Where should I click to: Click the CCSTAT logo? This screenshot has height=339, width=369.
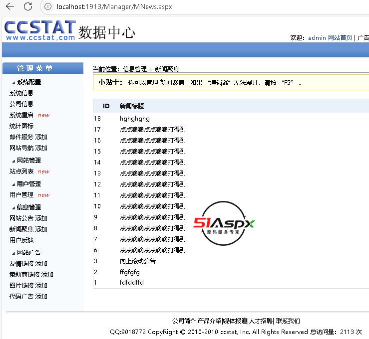coord(40,31)
